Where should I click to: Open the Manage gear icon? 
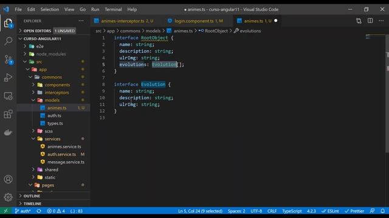(x=8, y=197)
